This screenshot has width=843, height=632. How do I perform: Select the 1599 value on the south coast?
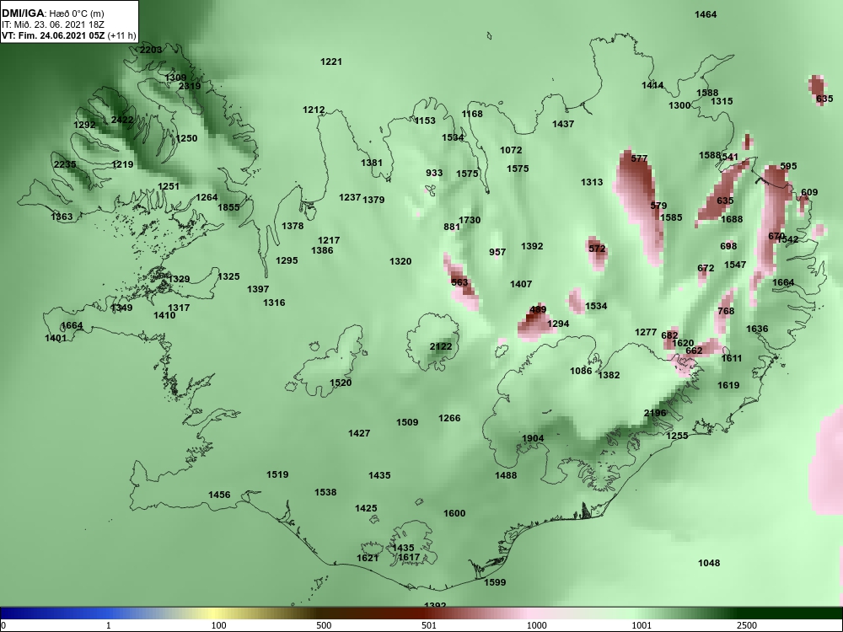[x=495, y=582]
